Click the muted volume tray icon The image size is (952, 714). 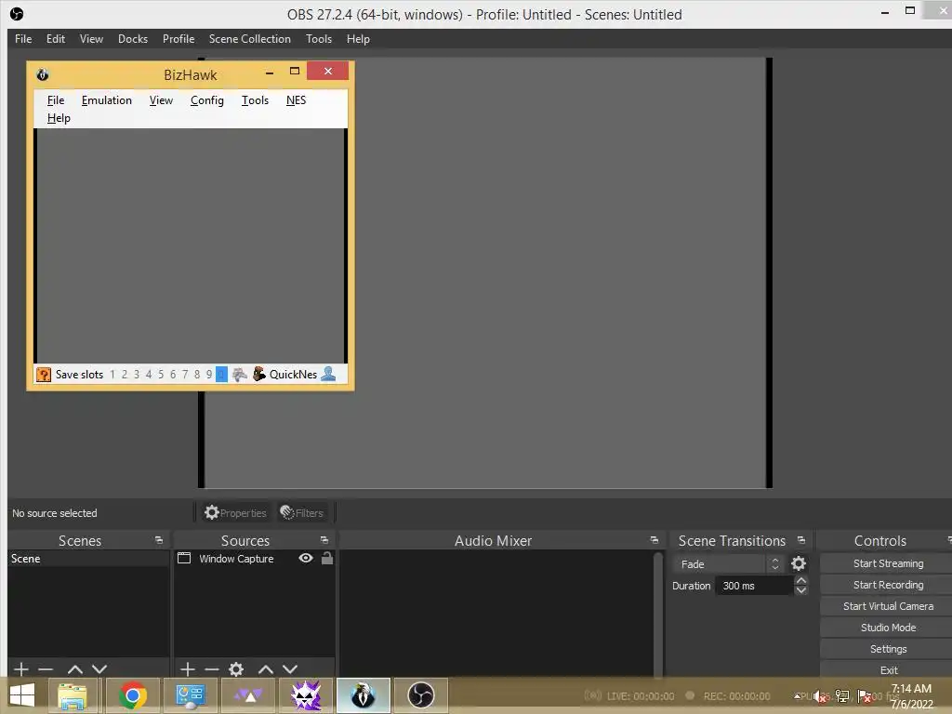point(821,695)
